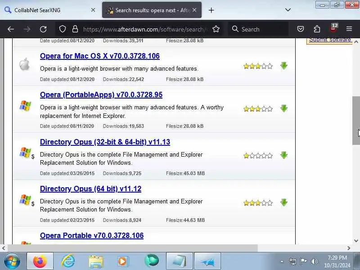
Task: Click the text Date updated:02/23/2015
Action: click(67, 220)
